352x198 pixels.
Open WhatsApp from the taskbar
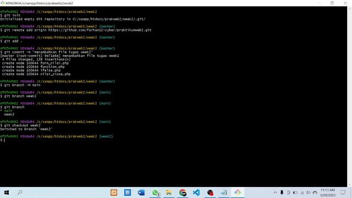[x=155, y=193]
